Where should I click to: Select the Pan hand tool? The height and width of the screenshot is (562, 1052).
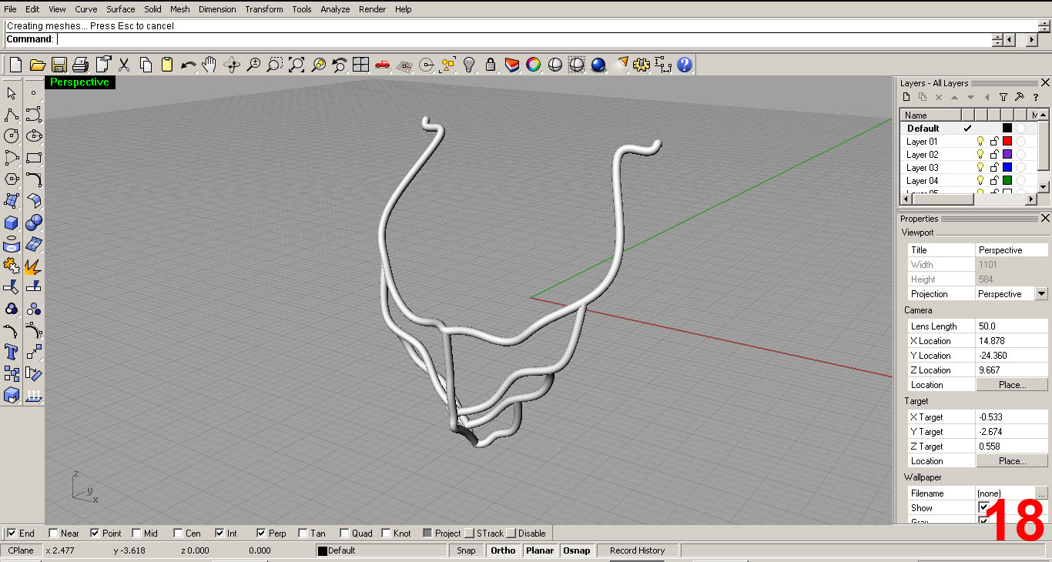(209, 65)
